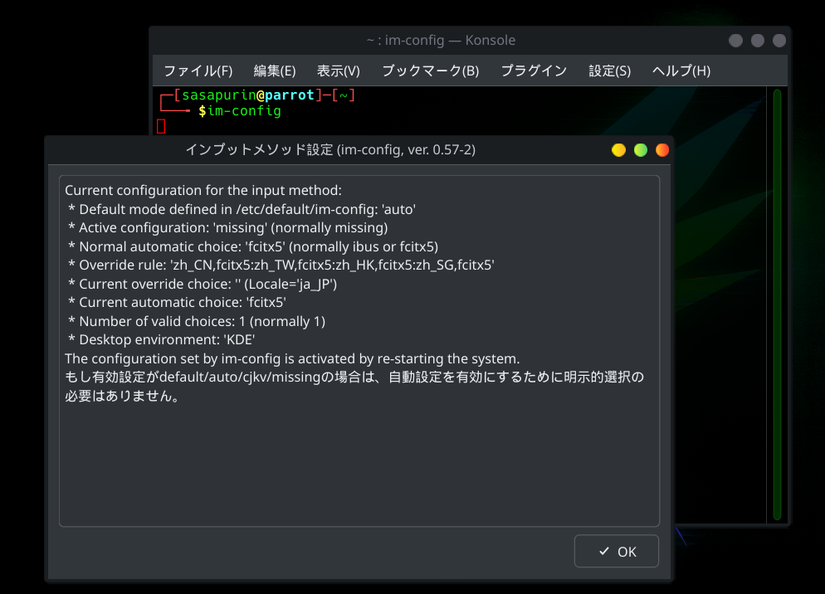
Task: Open the 表示(V) menu
Action: pyautogui.click(x=338, y=71)
